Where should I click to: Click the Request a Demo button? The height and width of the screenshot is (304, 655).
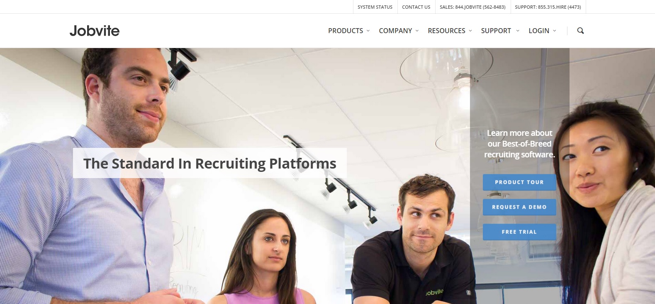tap(519, 207)
